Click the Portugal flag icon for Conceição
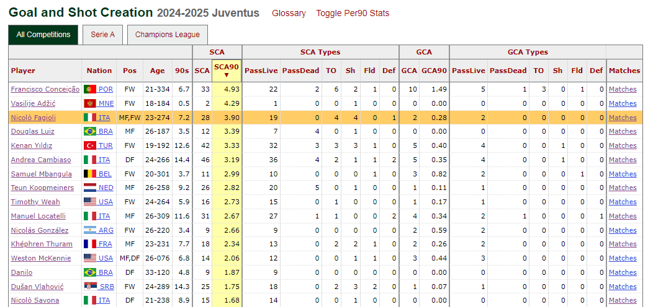The height and width of the screenshot is (307, 671). tap(90, 89)
